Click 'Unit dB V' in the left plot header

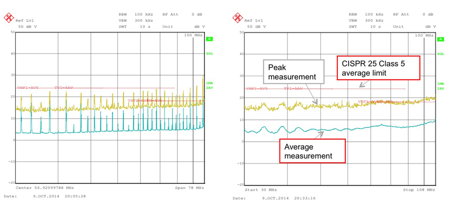pyautogui.click(x=184, y=26)
